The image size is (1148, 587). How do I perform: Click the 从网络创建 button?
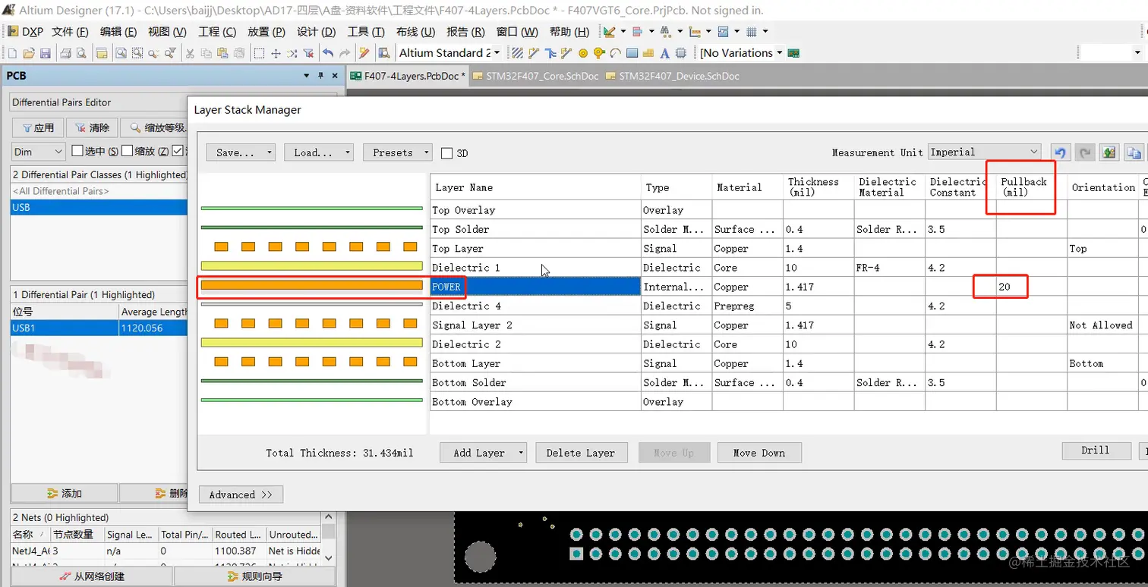coord(92,576)
